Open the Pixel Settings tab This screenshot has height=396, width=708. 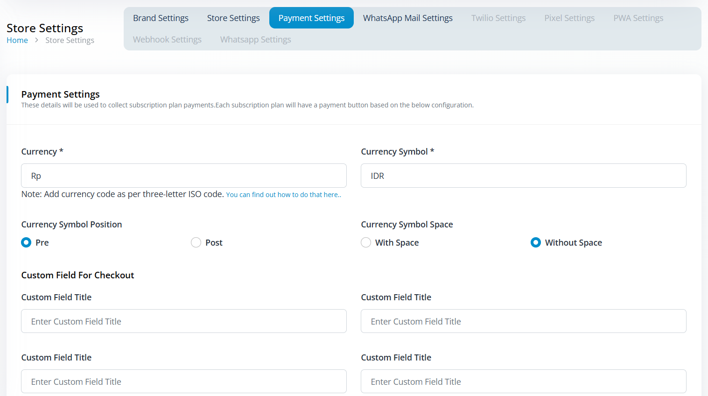pyautogui.click(x=569, y=18)
